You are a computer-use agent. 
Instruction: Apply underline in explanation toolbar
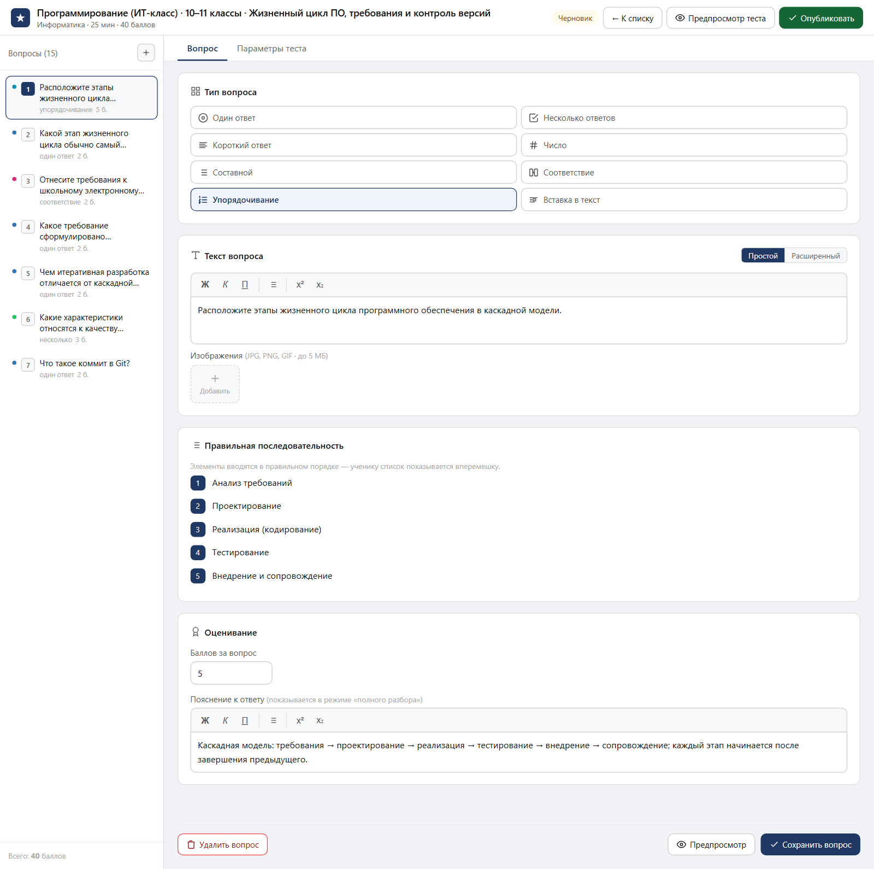pos(245,720)
